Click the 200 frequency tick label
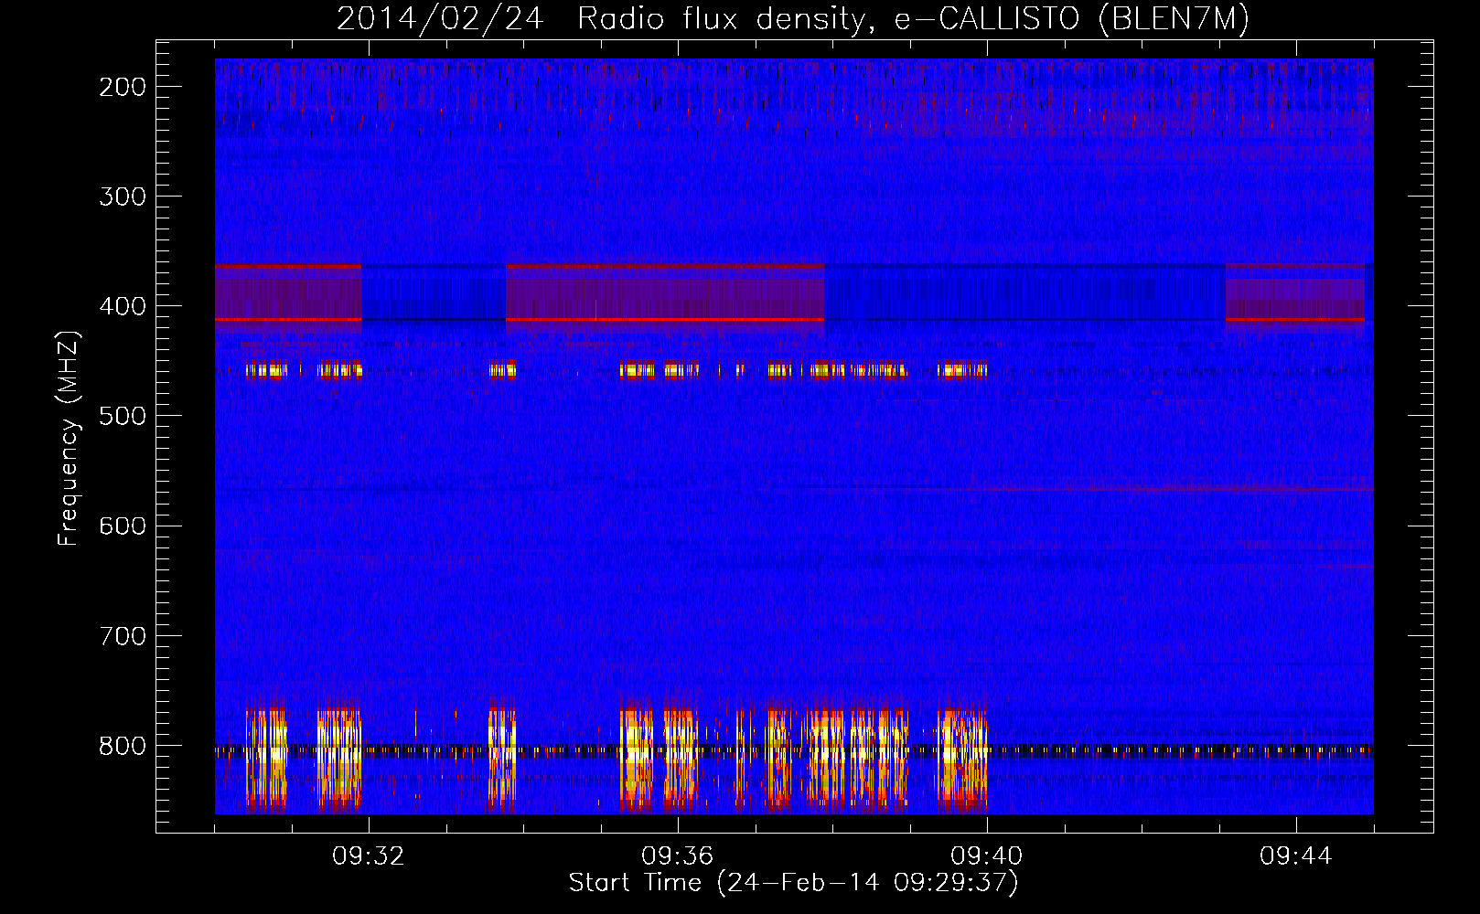Image resolution: width=1480 pixels, height=914 pixels. (123, 87)
